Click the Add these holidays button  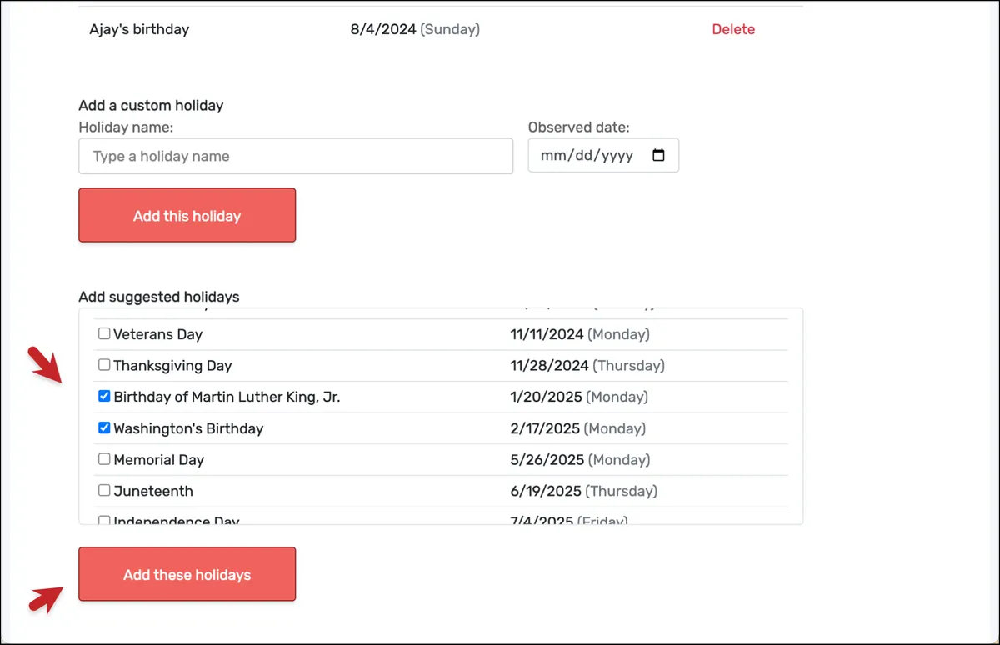coord(187,574)
